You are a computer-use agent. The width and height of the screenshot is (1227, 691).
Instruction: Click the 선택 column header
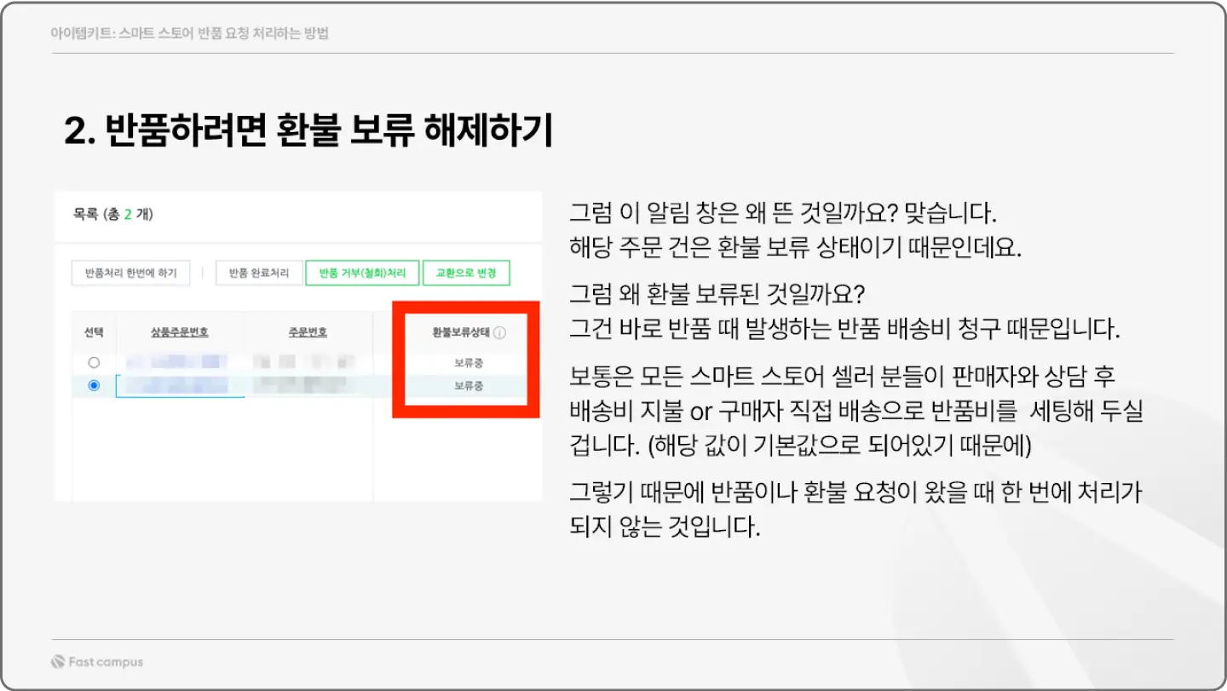(94, 332)
